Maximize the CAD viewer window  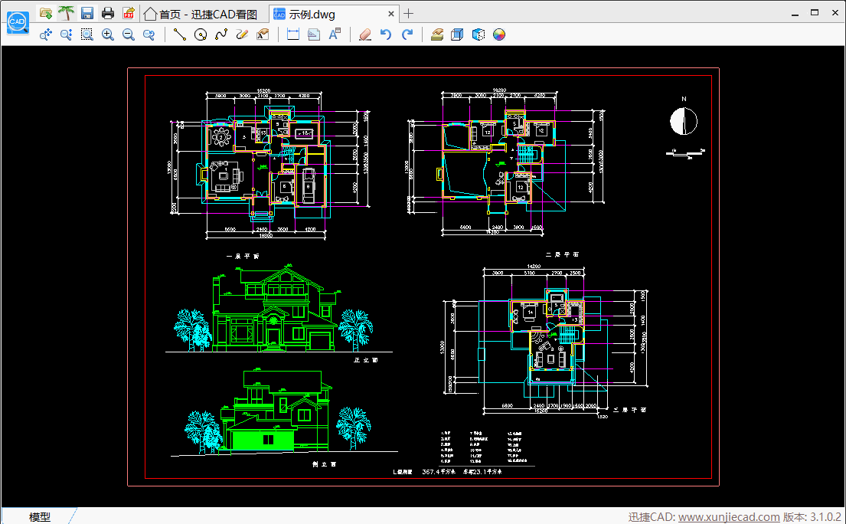coord(815,12)
